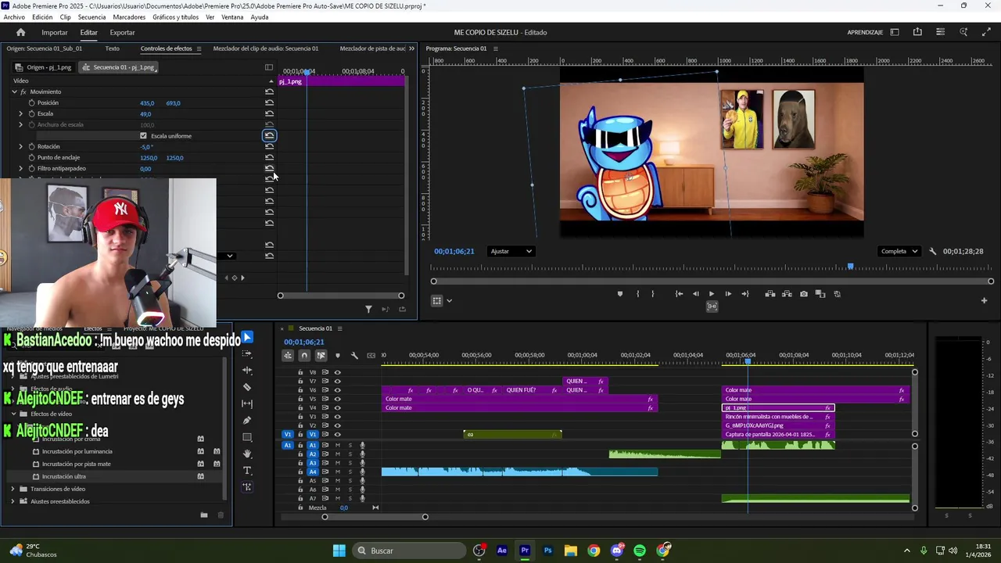Screen dimensions: 1001x563
Task: Expand Transiciones de vídeo folder
Action: click(x=13, y=489)
